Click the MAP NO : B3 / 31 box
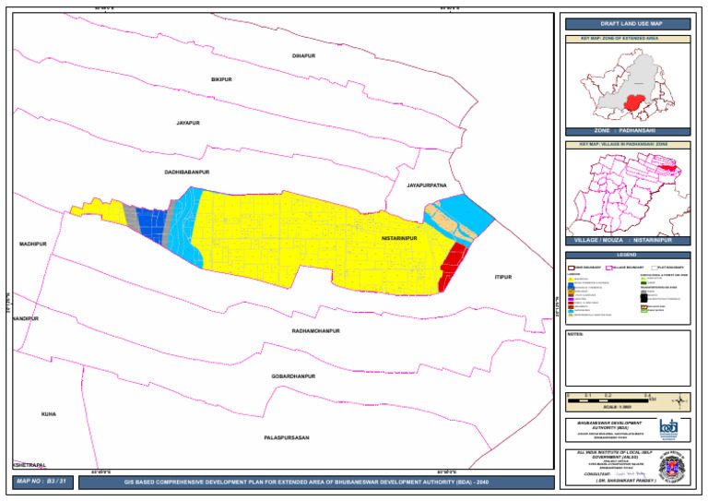This screenshot has width=708, height=501. coord(43,482)
